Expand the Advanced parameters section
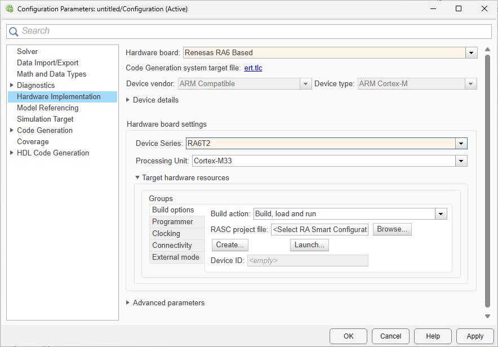498x347 pixels. pos(128,302)
